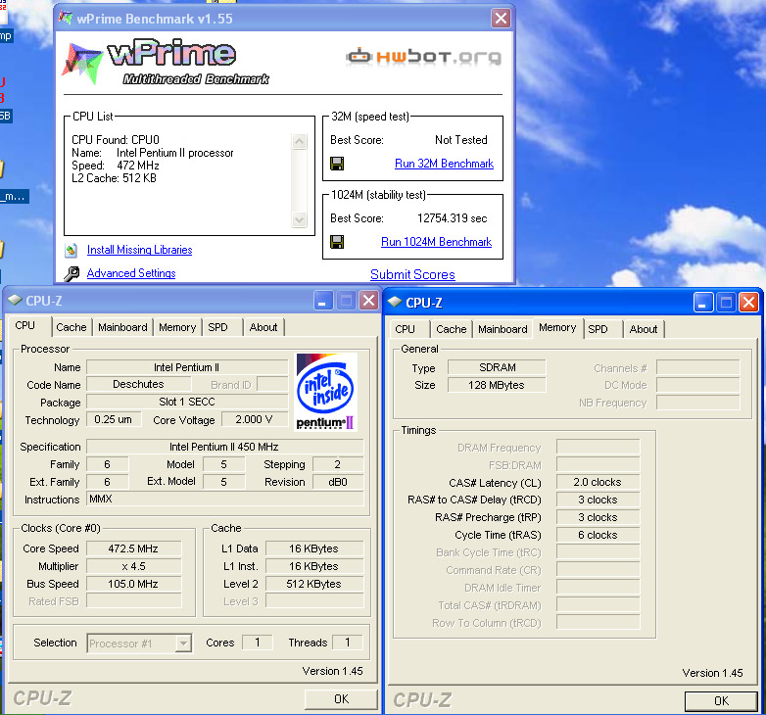Open About tab in left CPU-Z
Viewport: 766px width, 715px height.
pos(263,327)
